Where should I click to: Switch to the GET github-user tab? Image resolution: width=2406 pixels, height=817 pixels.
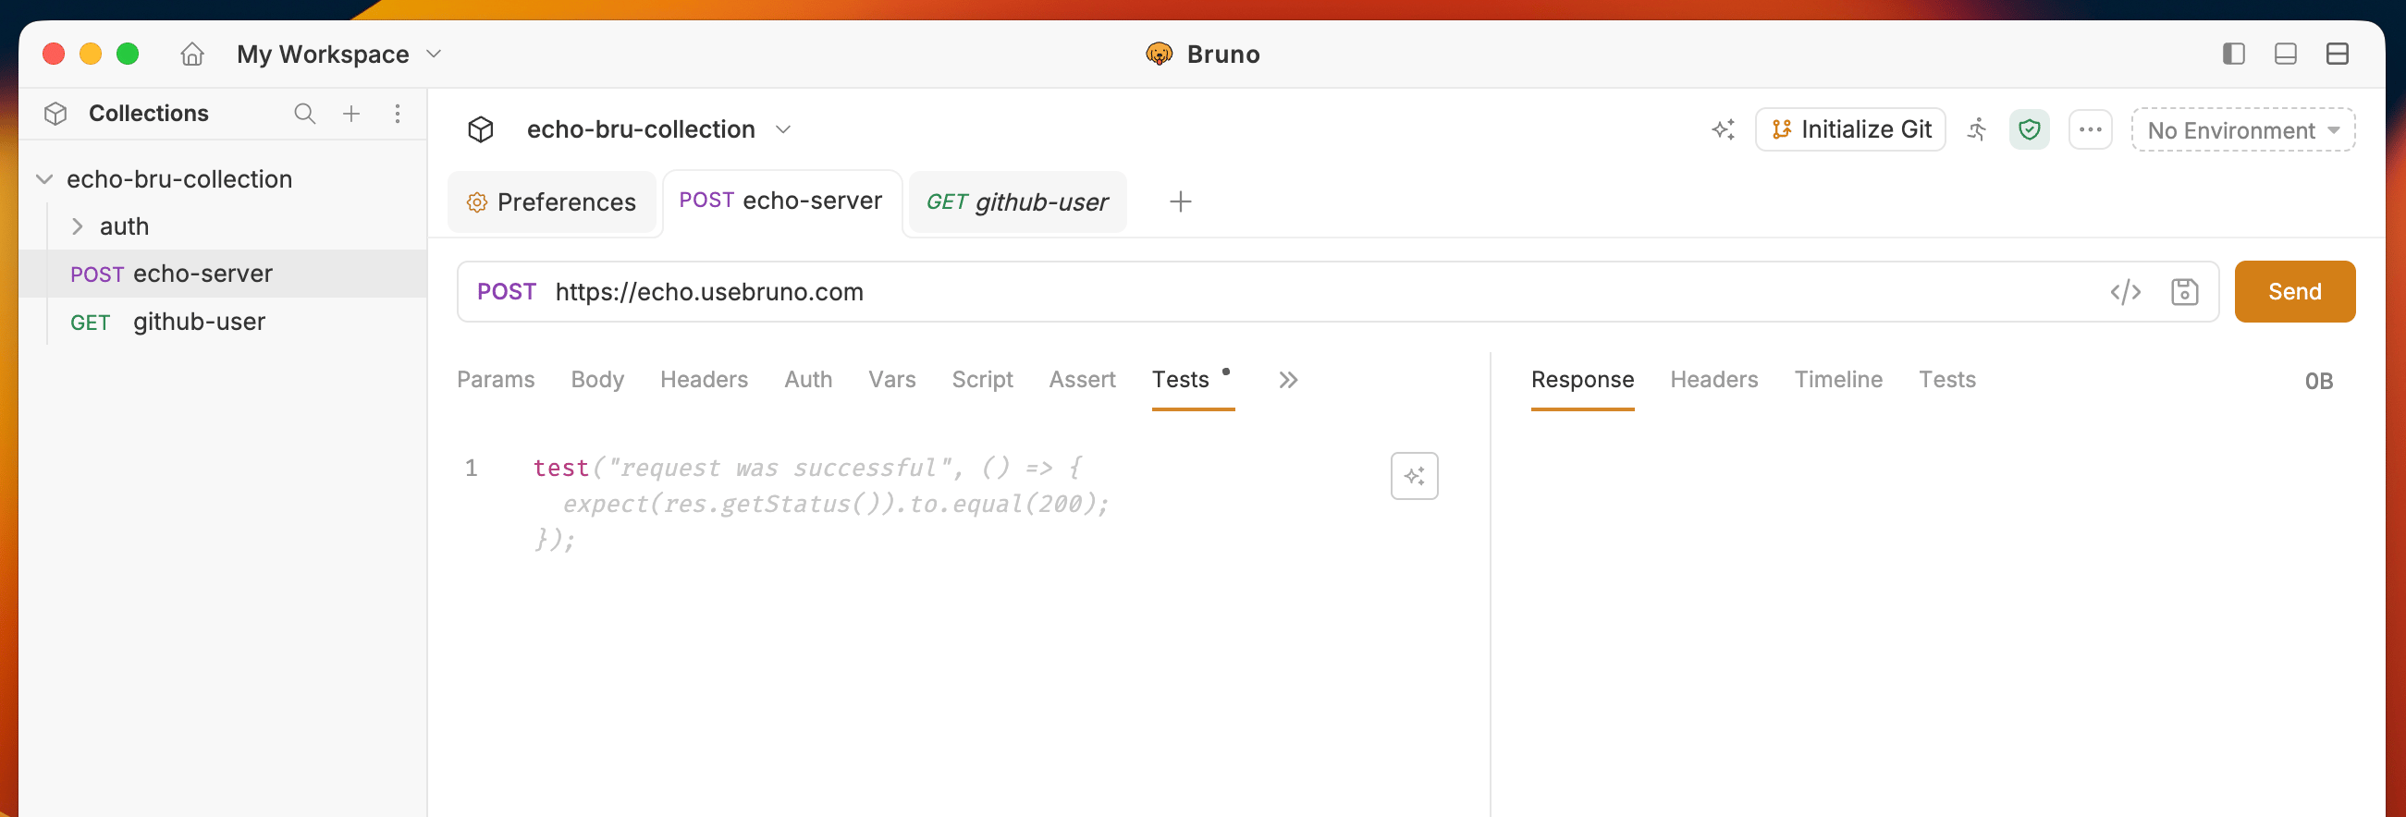(x=1017, y=201)
